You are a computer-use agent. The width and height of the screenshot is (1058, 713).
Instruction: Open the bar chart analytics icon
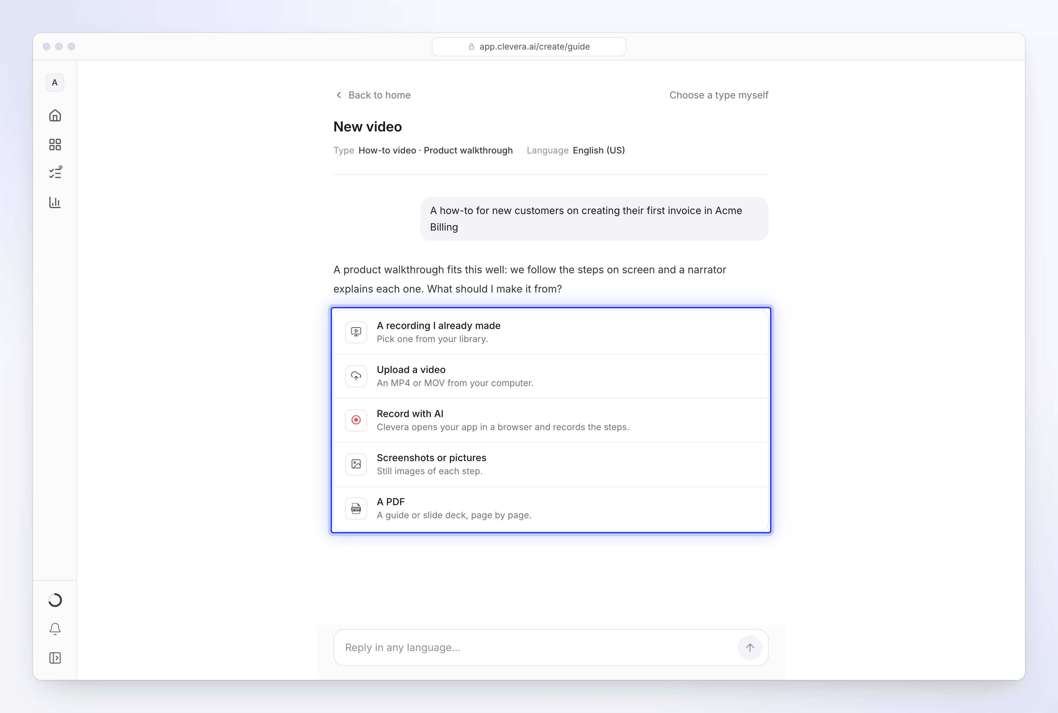click(55, 202)
